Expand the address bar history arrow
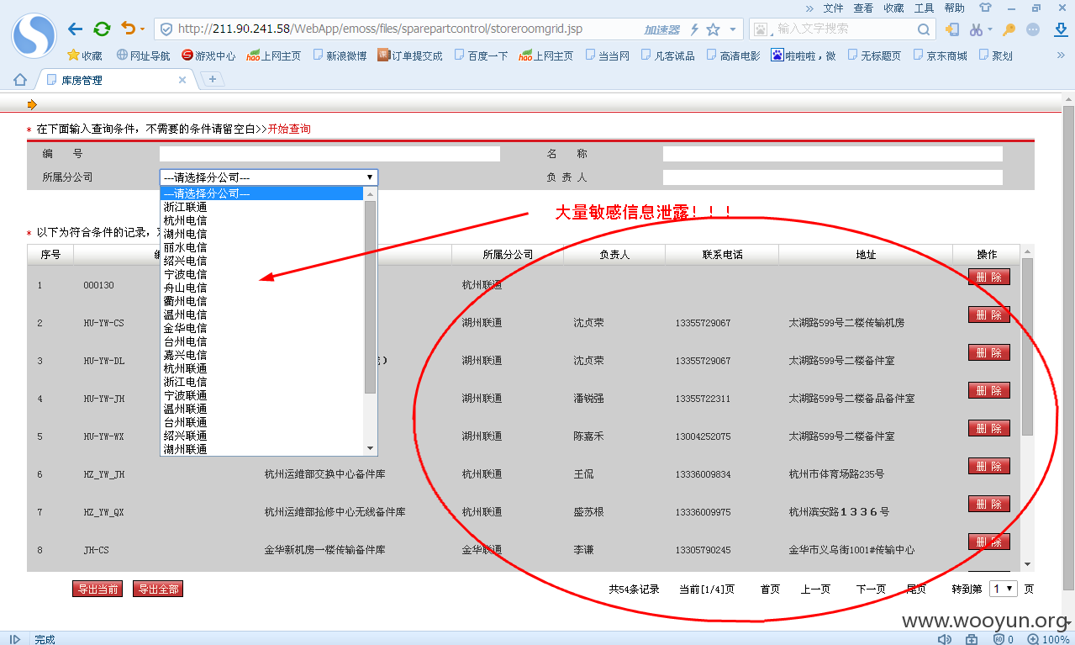This screenshot has height=645, width=1075. click(x=733, y=29)
